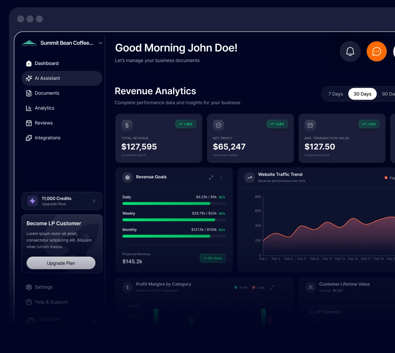The height and width of the screenshot is (353, 395).
Task: Go to Dashboard in the sidebar
Action: (x=62, y=63)
